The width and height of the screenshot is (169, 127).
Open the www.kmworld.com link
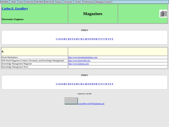click(x=79, y=61)
